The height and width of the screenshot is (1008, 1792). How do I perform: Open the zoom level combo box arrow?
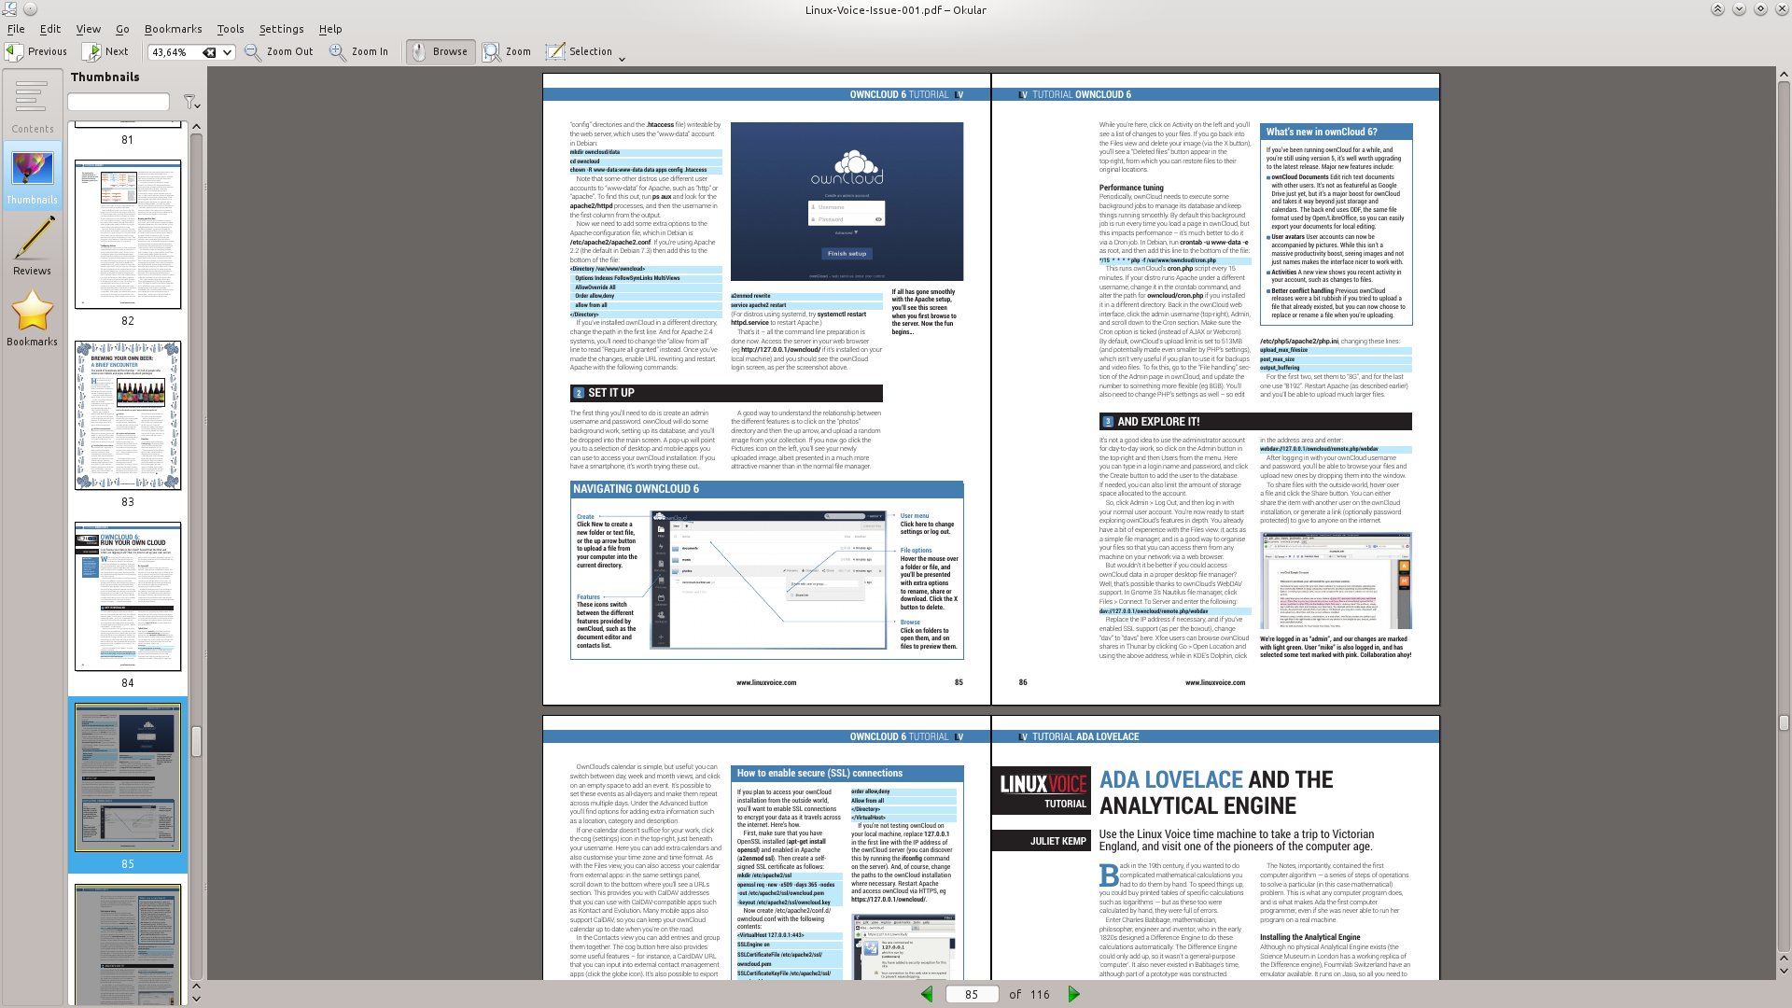click(227, 52)
